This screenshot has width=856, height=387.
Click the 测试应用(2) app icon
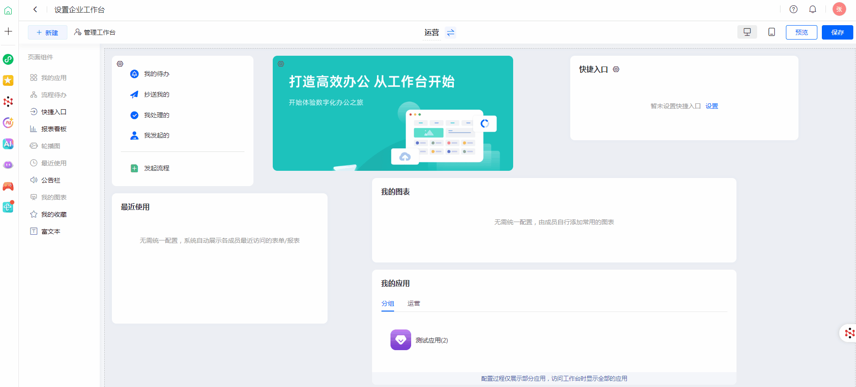click(x=400, y=340)
